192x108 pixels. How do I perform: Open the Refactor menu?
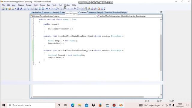[21, 5]
